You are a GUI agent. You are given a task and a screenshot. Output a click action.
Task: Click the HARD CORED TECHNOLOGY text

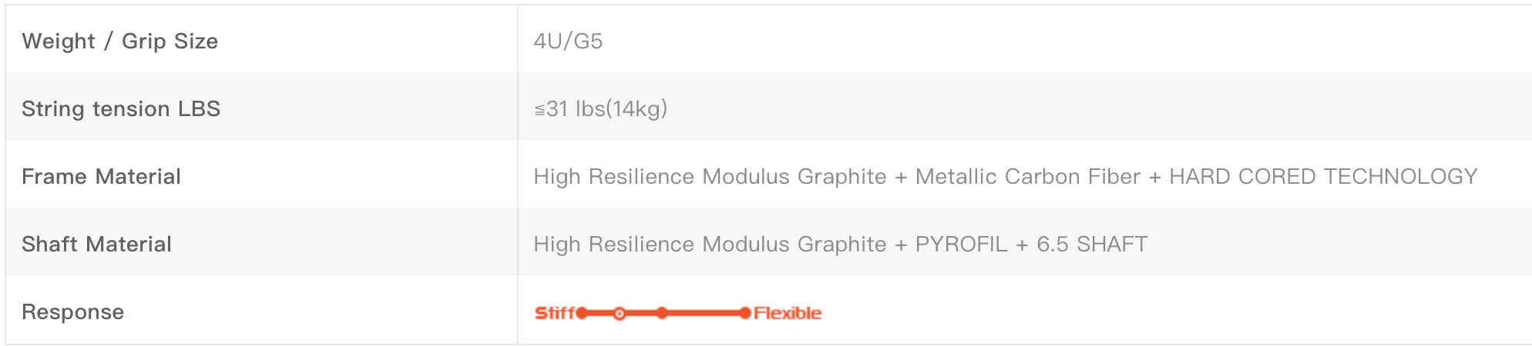click(1323, 177)
